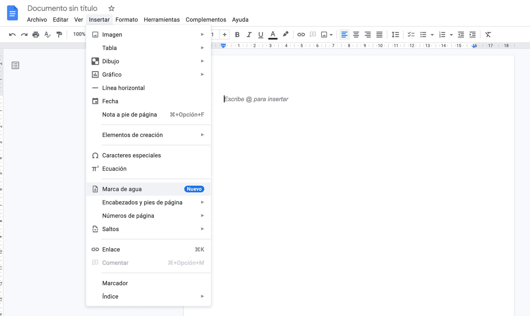The image size is (530, 316).
Task: Click the paint format tool
Action: [x=59, y=34]
